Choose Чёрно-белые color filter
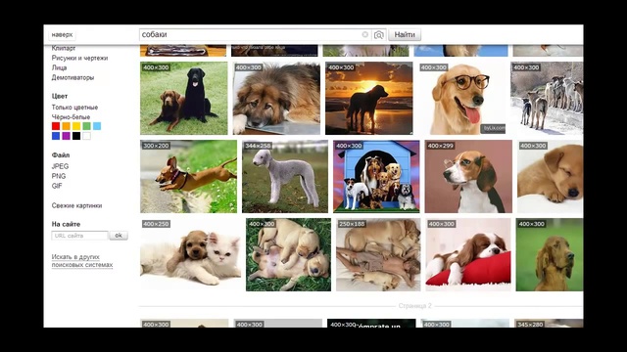 click(x=71, y=117)
